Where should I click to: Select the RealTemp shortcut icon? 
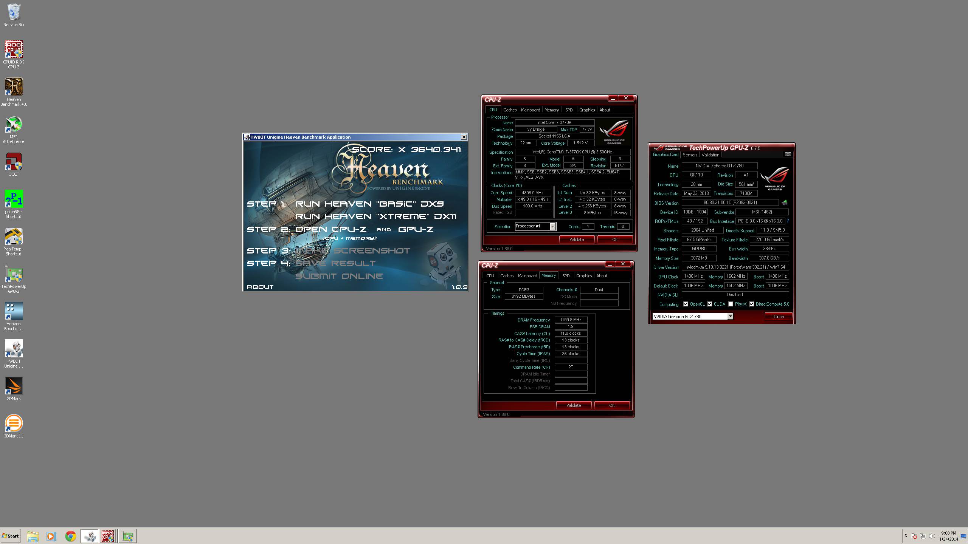[14, 242]
